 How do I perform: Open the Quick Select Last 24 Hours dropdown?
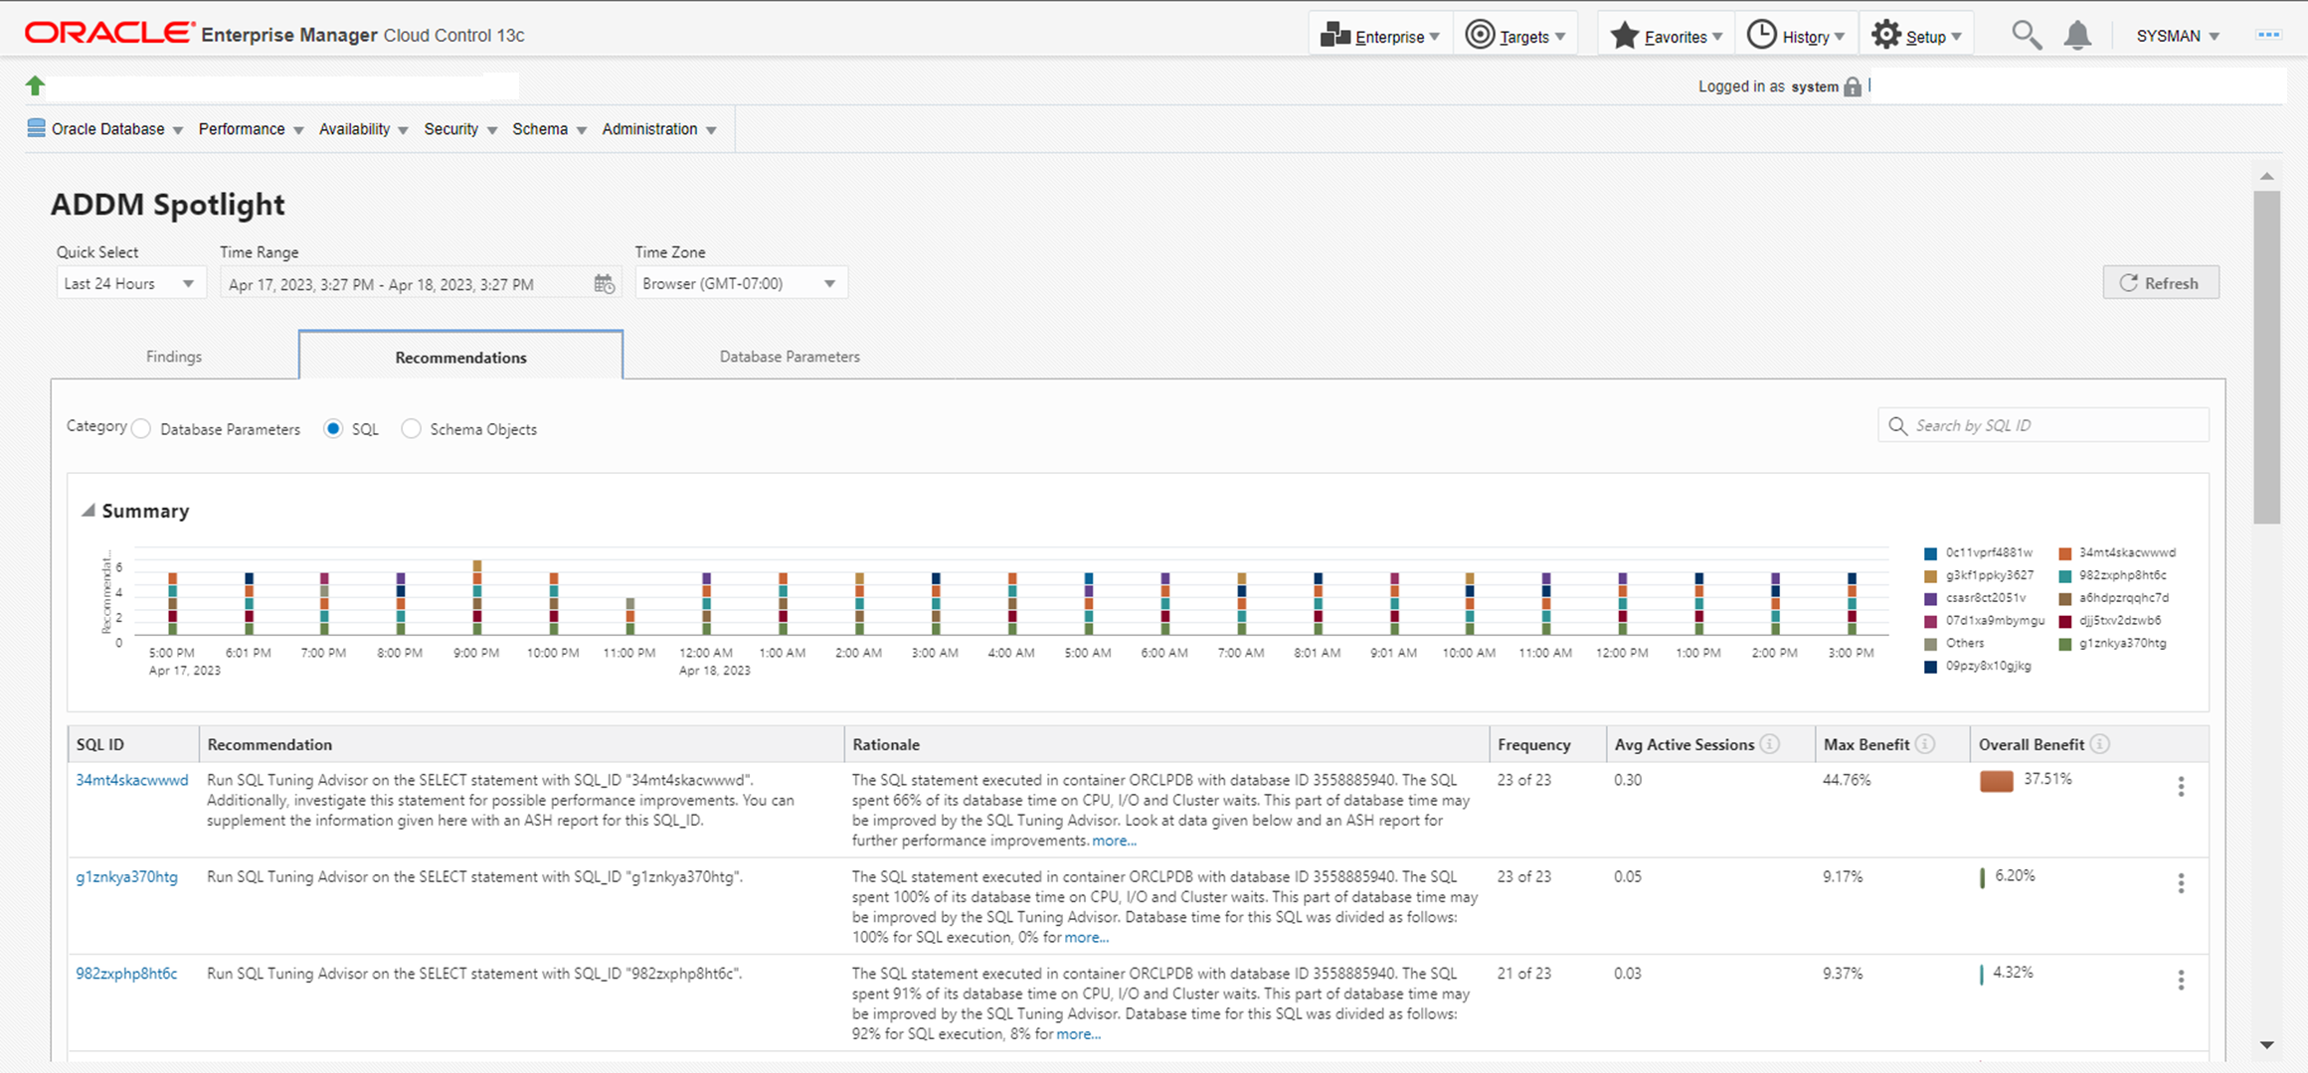130,284
